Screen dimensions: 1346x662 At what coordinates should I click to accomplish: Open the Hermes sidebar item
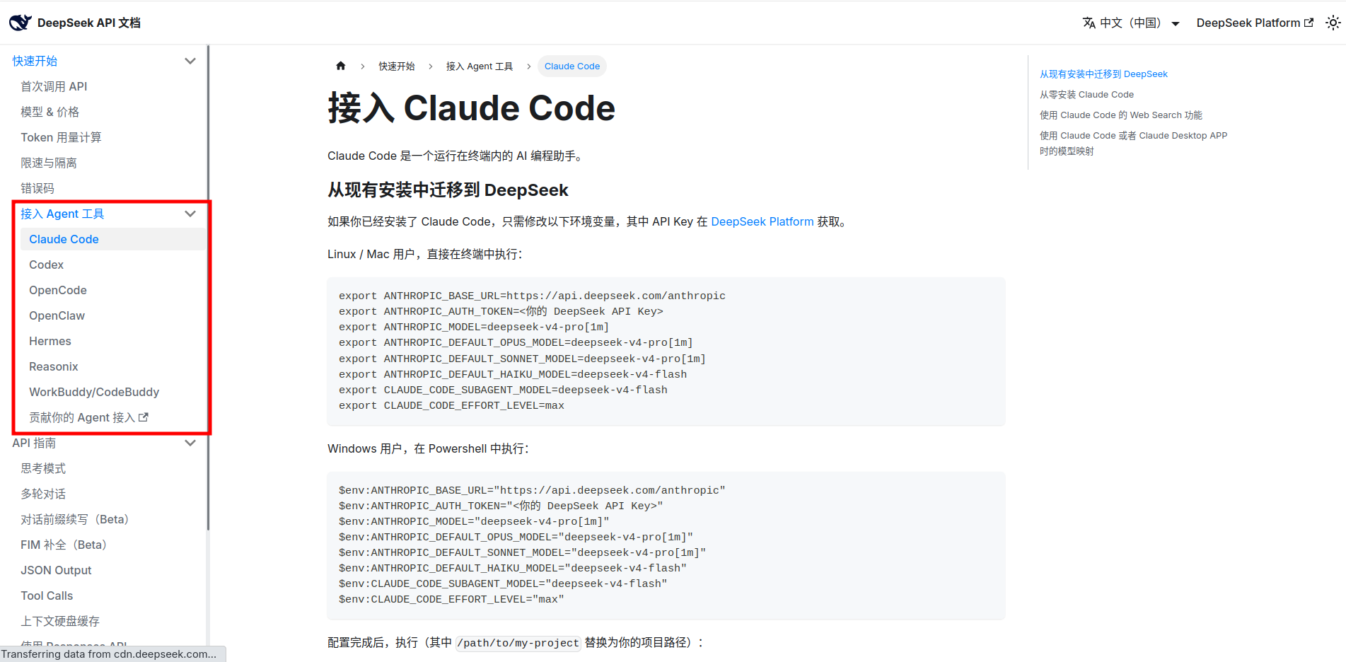pos(50,341)
